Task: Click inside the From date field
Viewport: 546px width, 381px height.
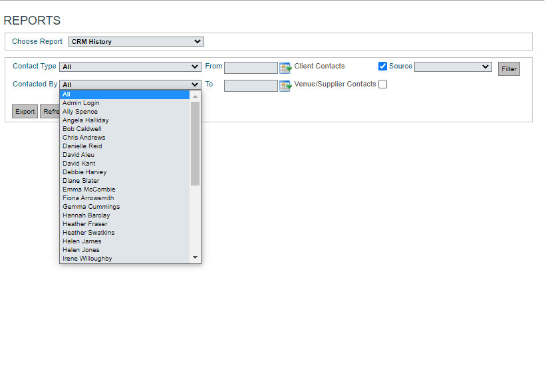Action: (x=251, y=68)
